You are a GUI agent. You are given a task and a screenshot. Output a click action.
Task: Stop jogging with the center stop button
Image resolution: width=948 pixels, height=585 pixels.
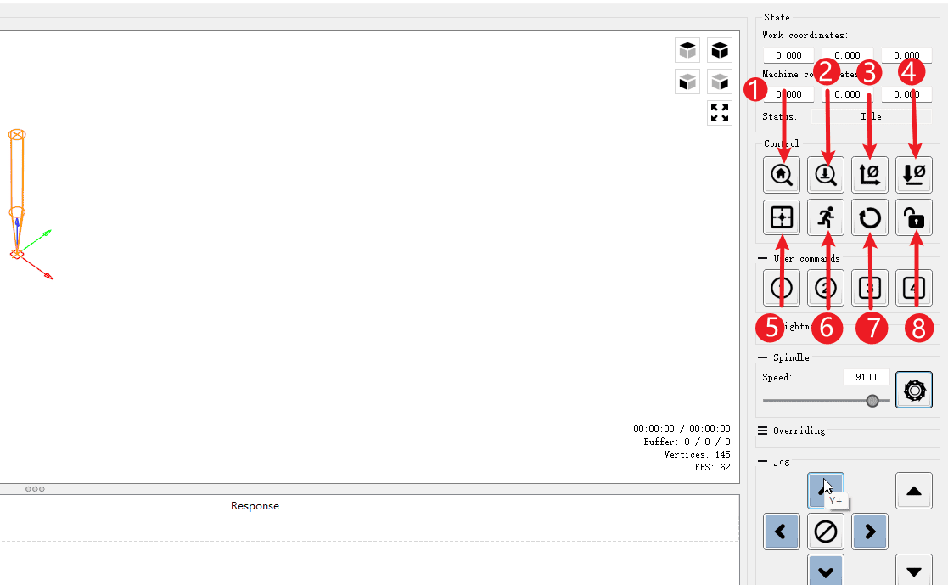coord(826,532)
